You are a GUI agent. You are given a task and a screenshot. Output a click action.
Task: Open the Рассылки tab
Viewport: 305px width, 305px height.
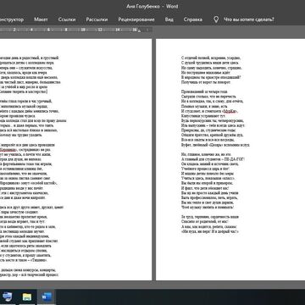(97, 19)
